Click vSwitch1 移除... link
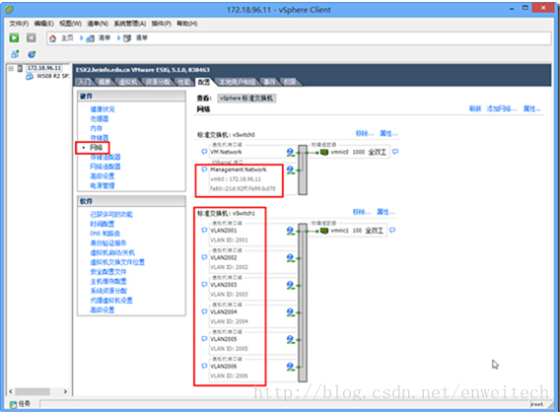Screen dimensions: 560x412 tap(362, 213)
